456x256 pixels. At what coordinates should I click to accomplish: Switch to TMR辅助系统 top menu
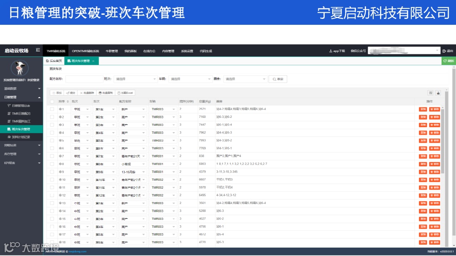pyautogui.click(x=56, y=51)
